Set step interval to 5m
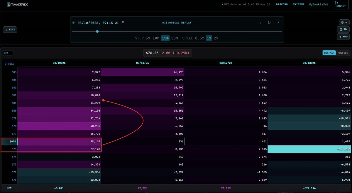Viewport: 352px width, 193px height. [x=148, y=38]
